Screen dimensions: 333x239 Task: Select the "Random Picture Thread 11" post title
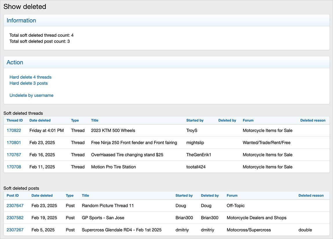point(108,205)
